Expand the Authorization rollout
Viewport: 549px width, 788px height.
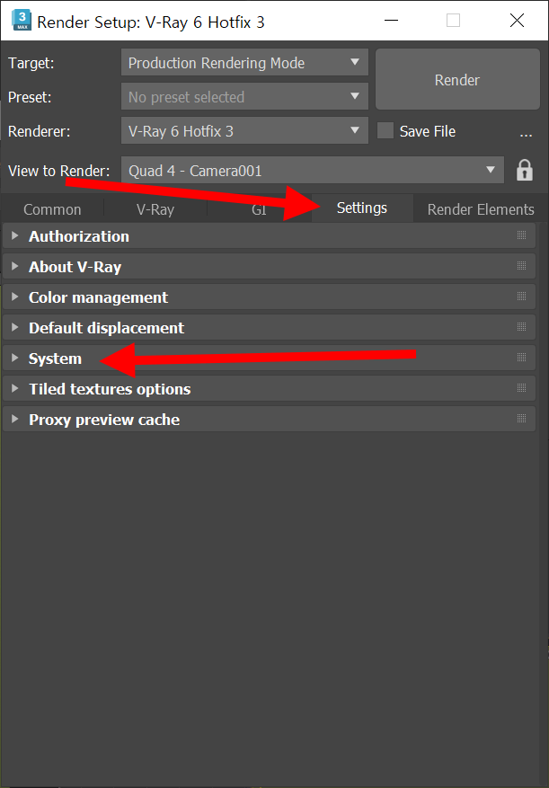click(x=269, y=235)
